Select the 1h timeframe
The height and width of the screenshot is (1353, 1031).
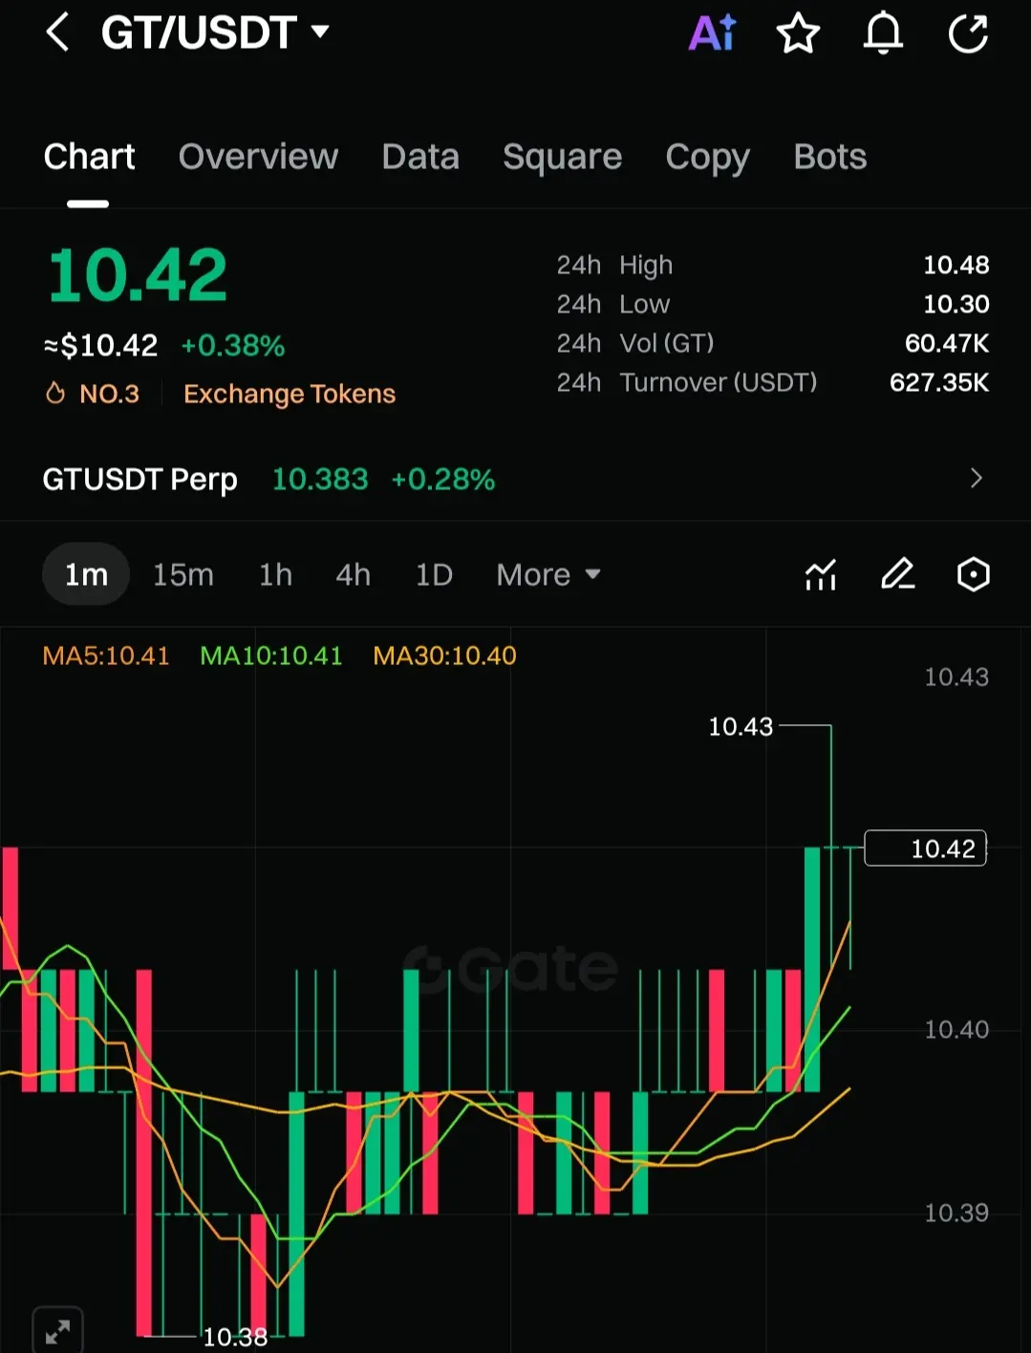(275, 574)
